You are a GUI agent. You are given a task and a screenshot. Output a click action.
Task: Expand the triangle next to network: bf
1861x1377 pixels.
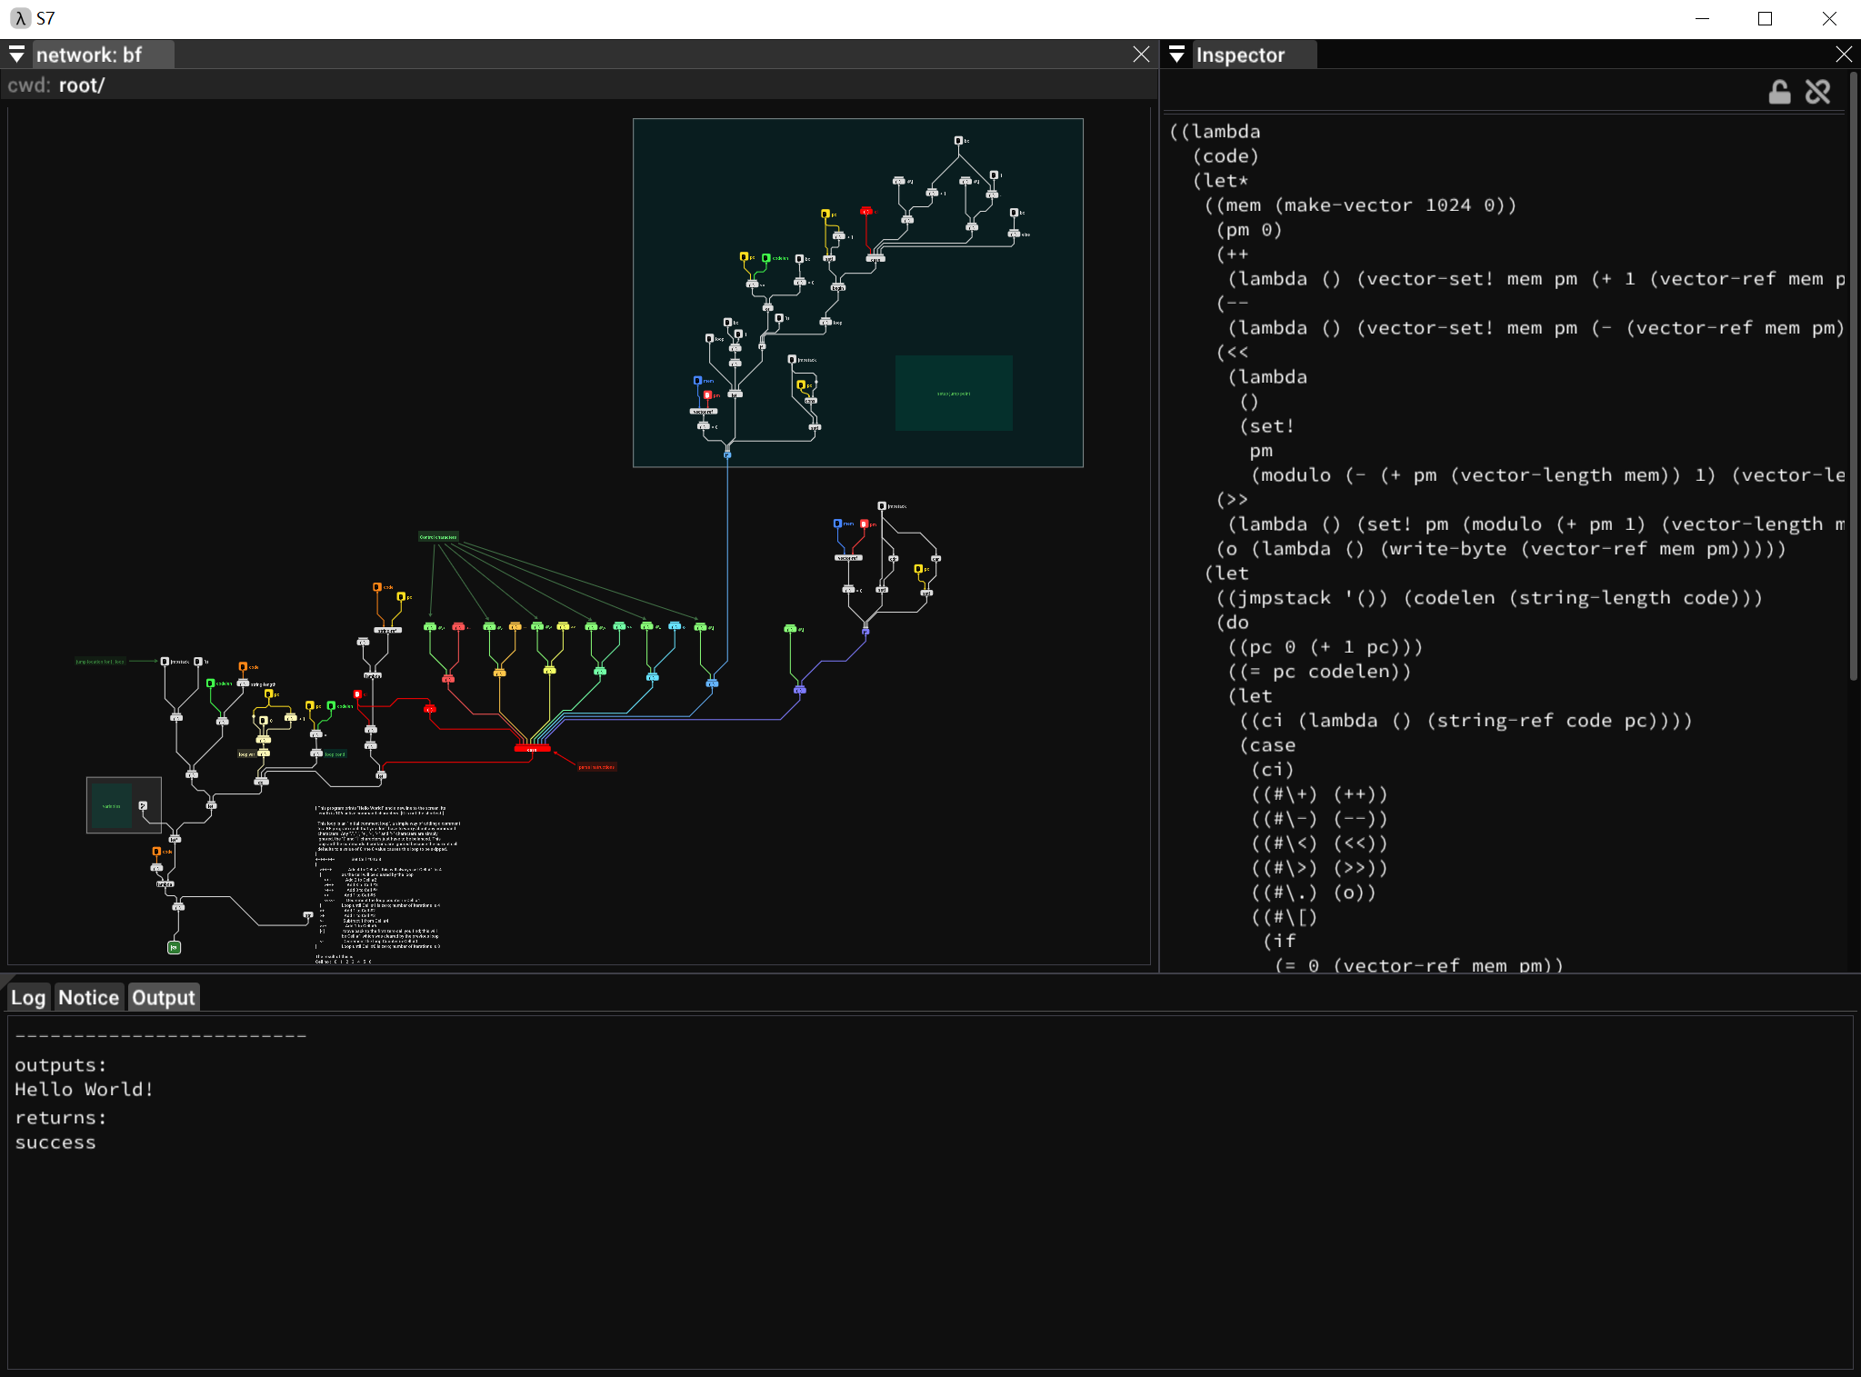[17, 55]
